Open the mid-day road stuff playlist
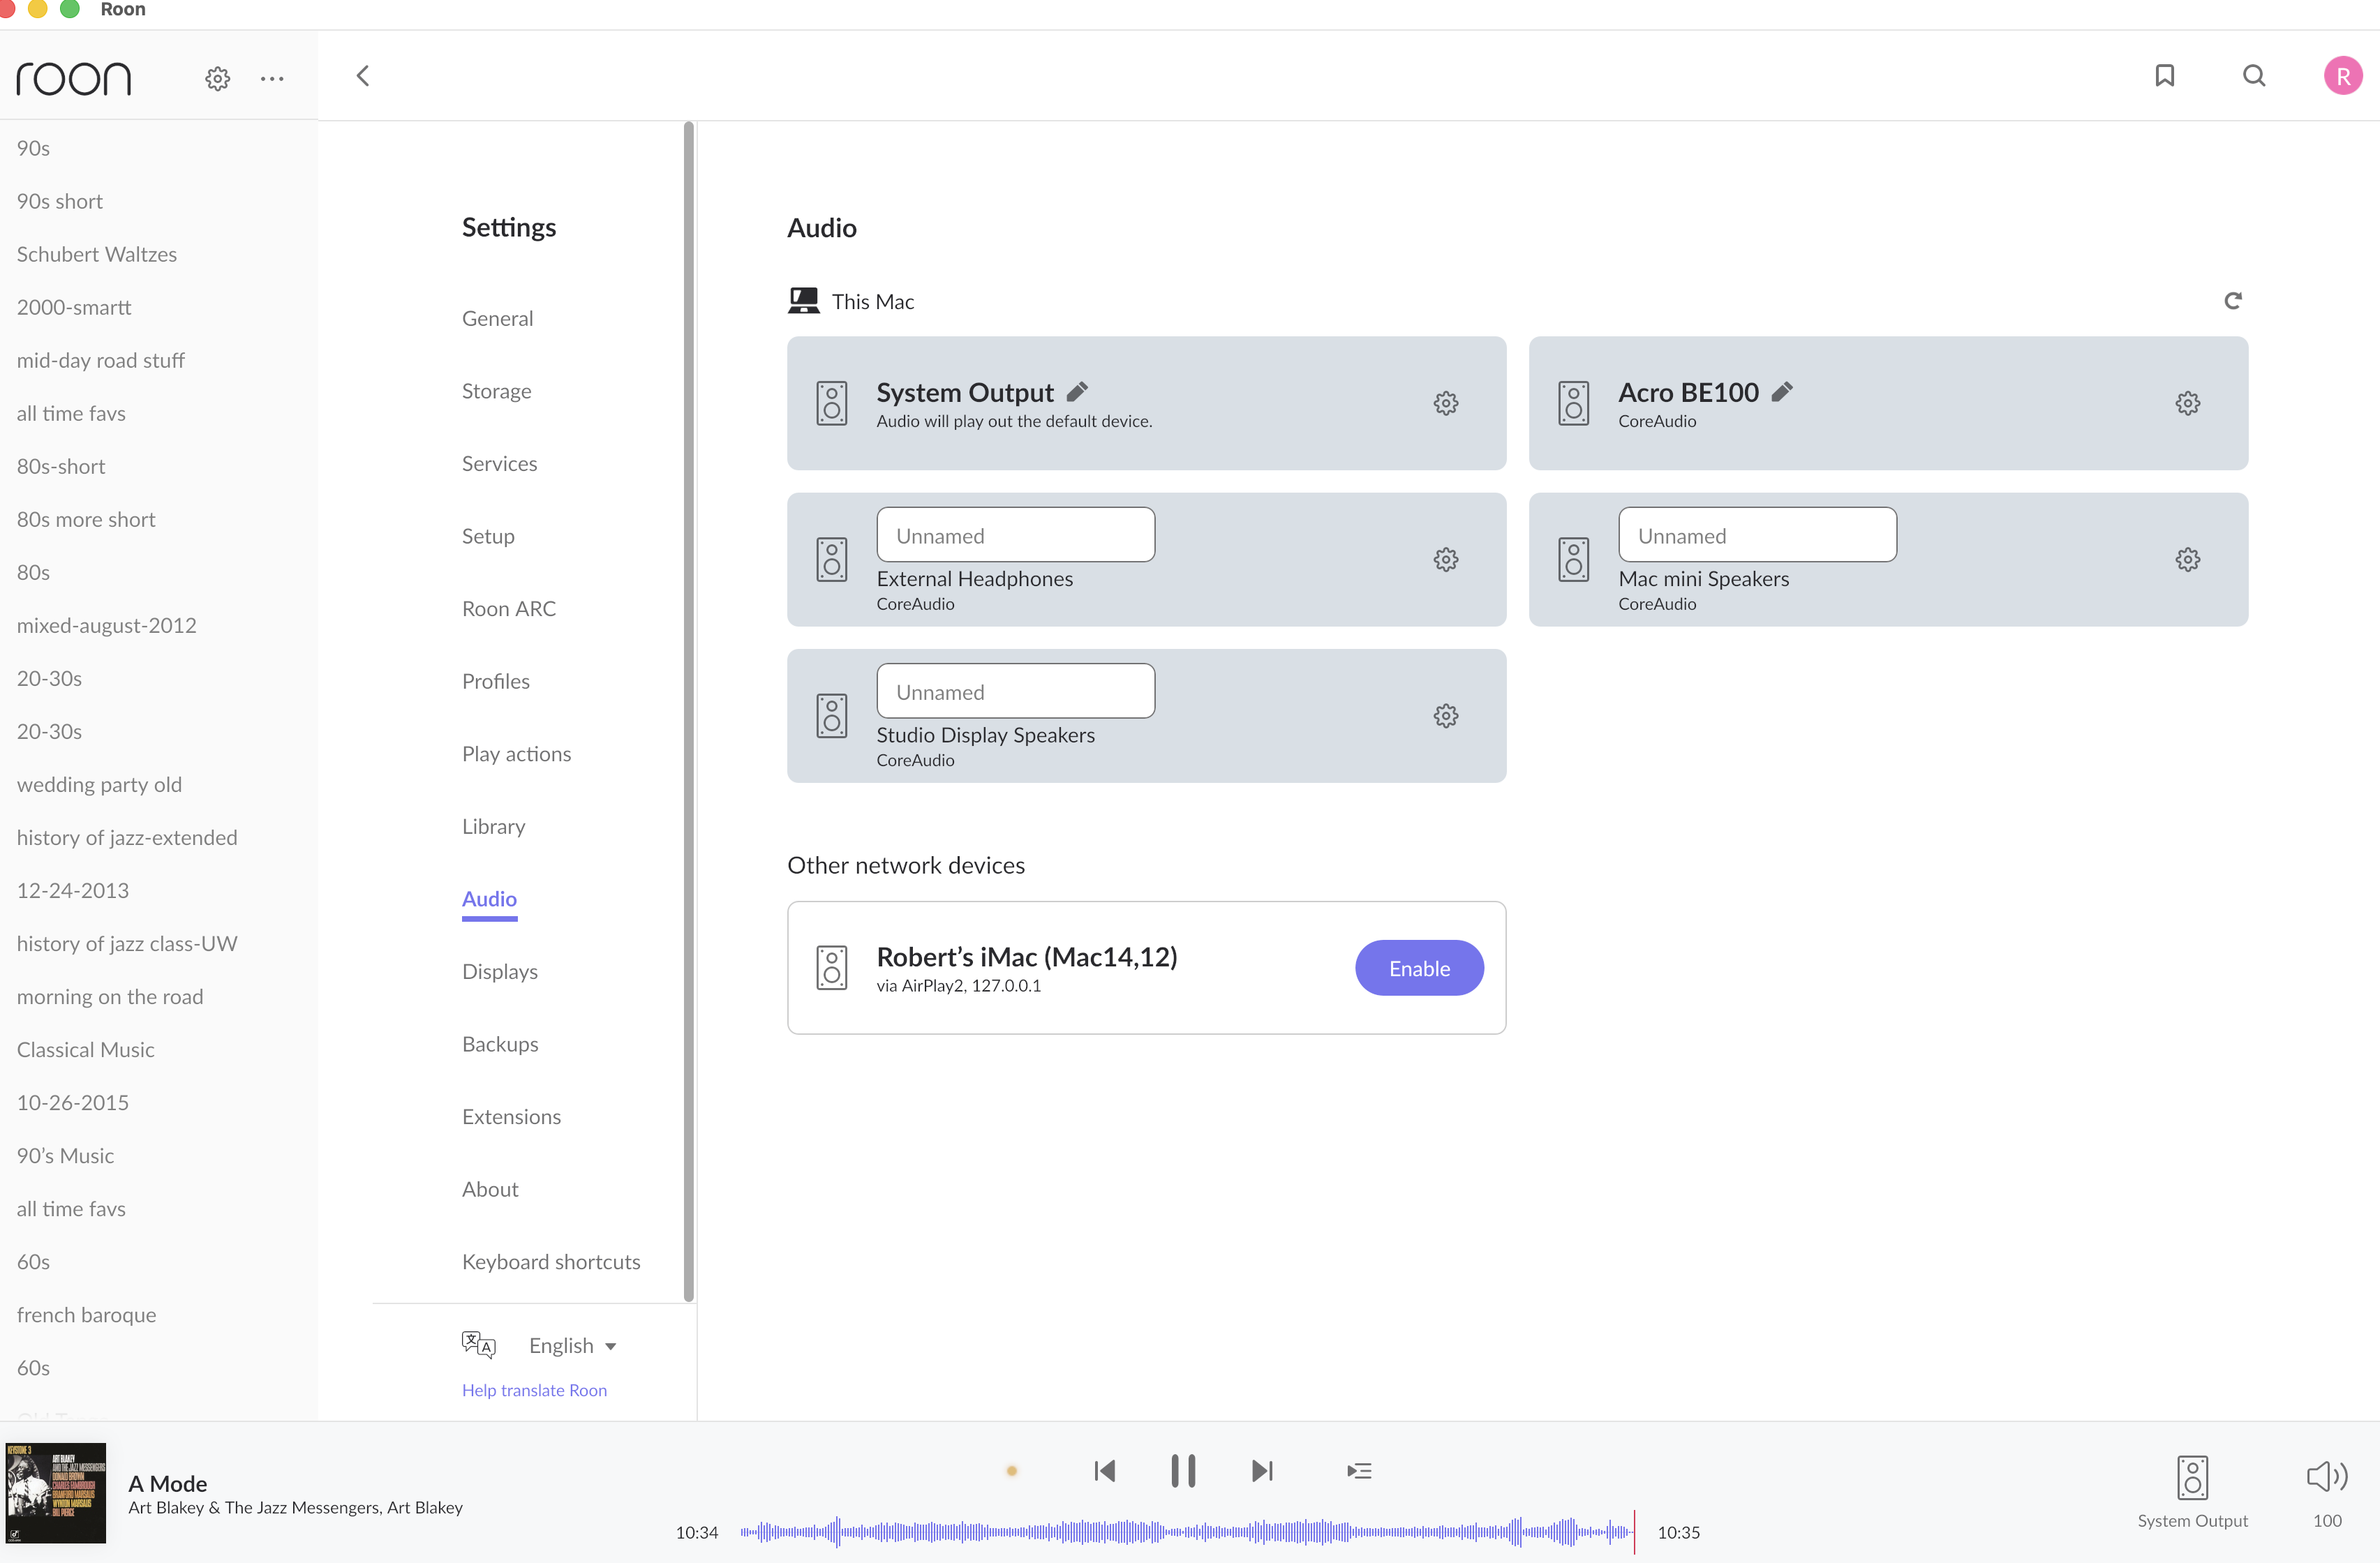This screenshot has height=1563, width=2380. [x=100, y=360]
